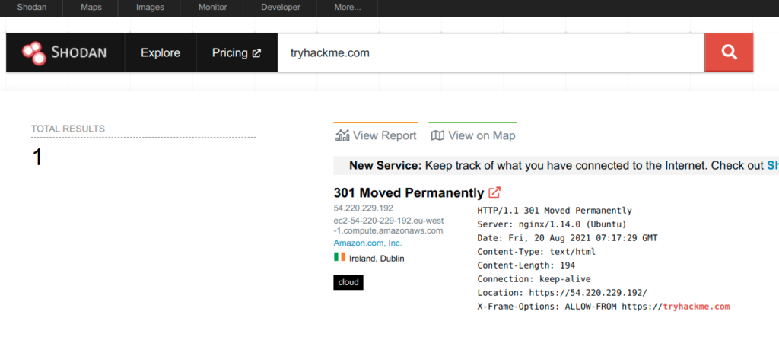Click the IP address 54.220.229.192 link

(x=363, y=208)
